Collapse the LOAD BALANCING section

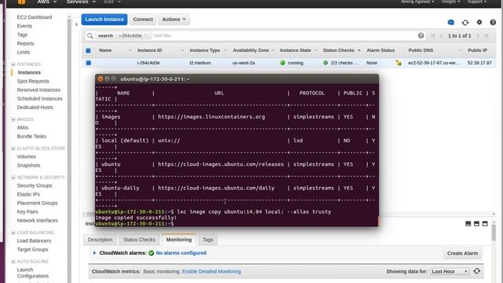point(13,233)
